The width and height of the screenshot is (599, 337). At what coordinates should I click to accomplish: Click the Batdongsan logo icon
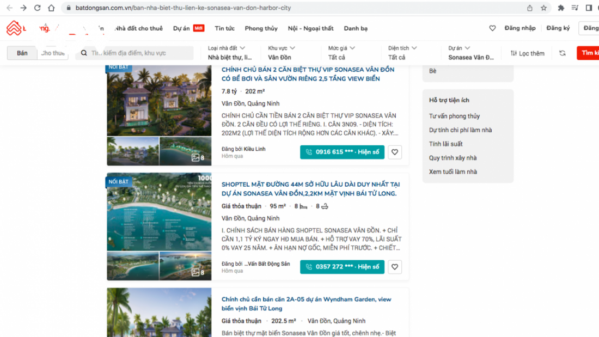click(14, 28)
